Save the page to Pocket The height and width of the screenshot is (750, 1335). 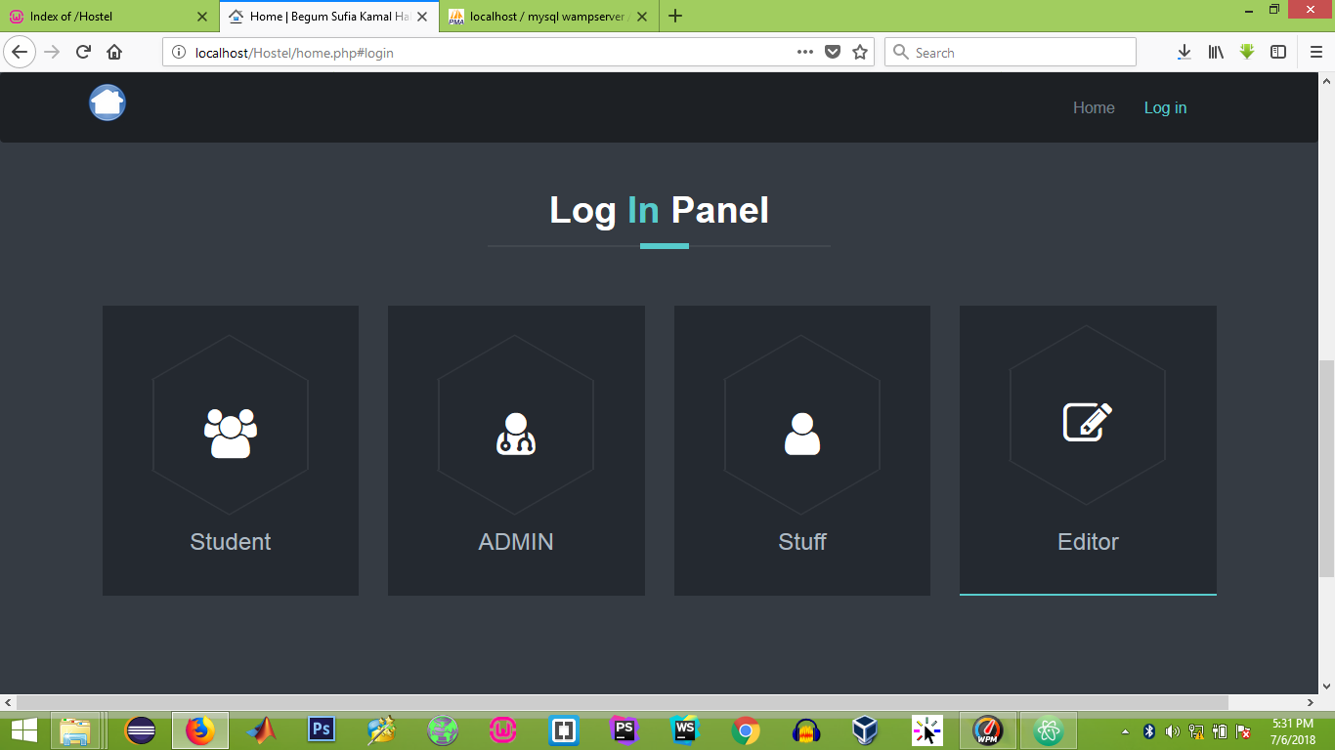point(832,52)
